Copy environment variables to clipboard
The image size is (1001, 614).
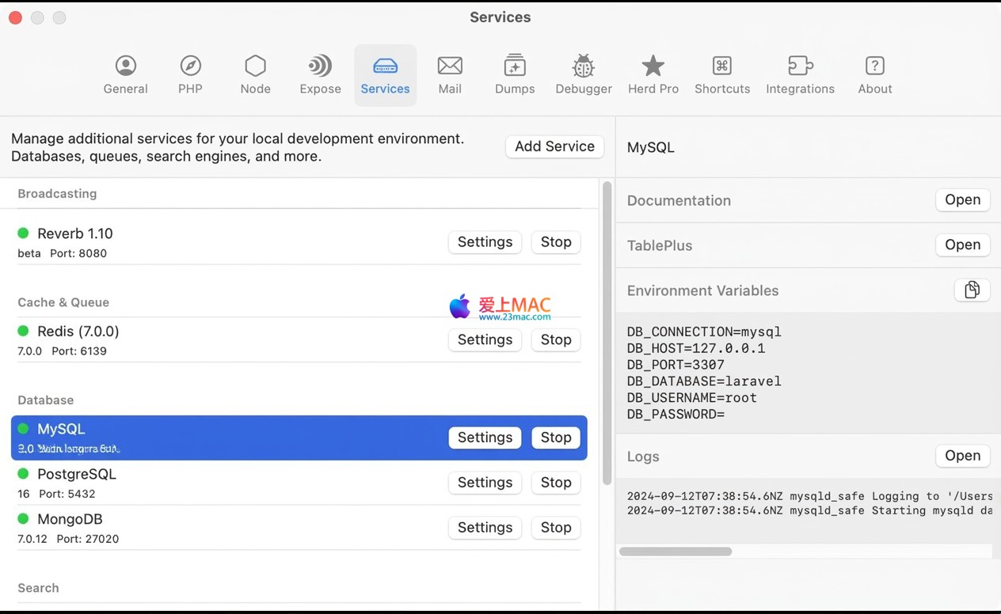(972, 290)
